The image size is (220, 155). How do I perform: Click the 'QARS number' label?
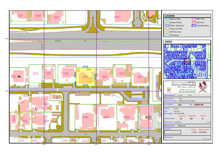pyautogui.click(x=170, y=118)
